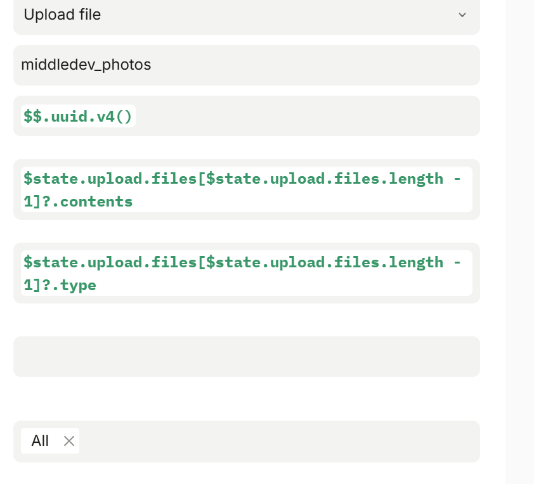Click the All tag label
The image size is (534, 484).
pos(40,441)
